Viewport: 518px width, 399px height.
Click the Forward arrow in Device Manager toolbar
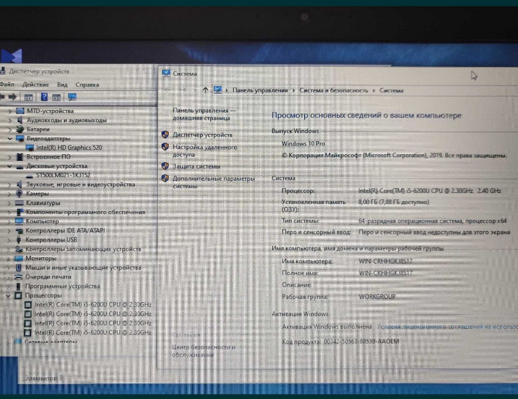point(12,97)
